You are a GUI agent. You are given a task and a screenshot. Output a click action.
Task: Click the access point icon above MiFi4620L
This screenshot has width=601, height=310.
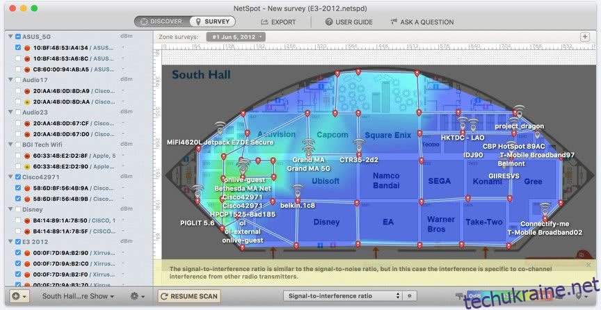coord(220,128)
